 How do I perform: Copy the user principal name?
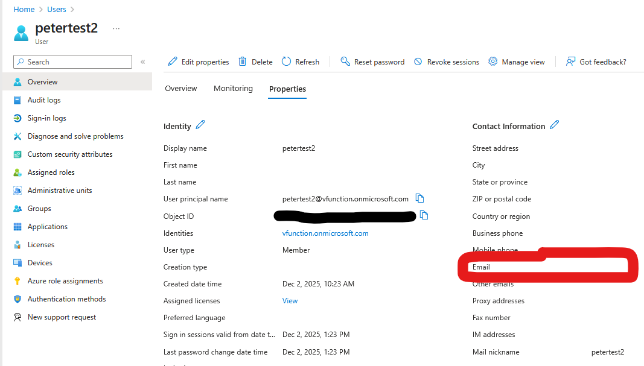click(x=419, y=198)
